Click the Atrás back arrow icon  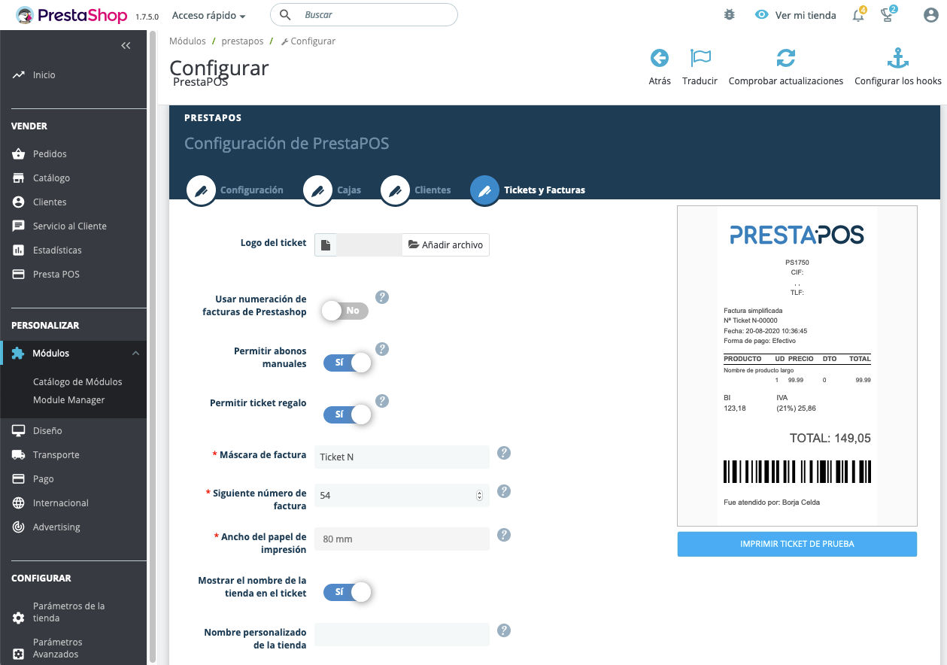(660, 58)
